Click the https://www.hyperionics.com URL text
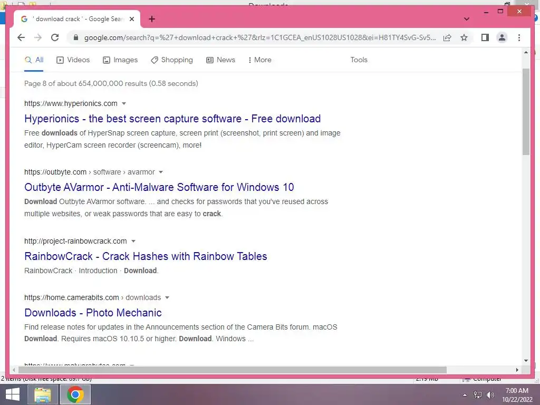Viewport: 540px width, 405px height. pos(71,104)
